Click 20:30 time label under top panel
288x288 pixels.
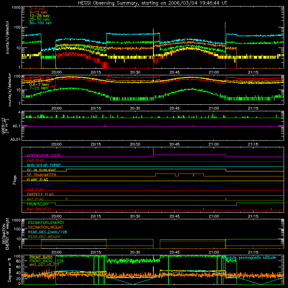(135, 72)
